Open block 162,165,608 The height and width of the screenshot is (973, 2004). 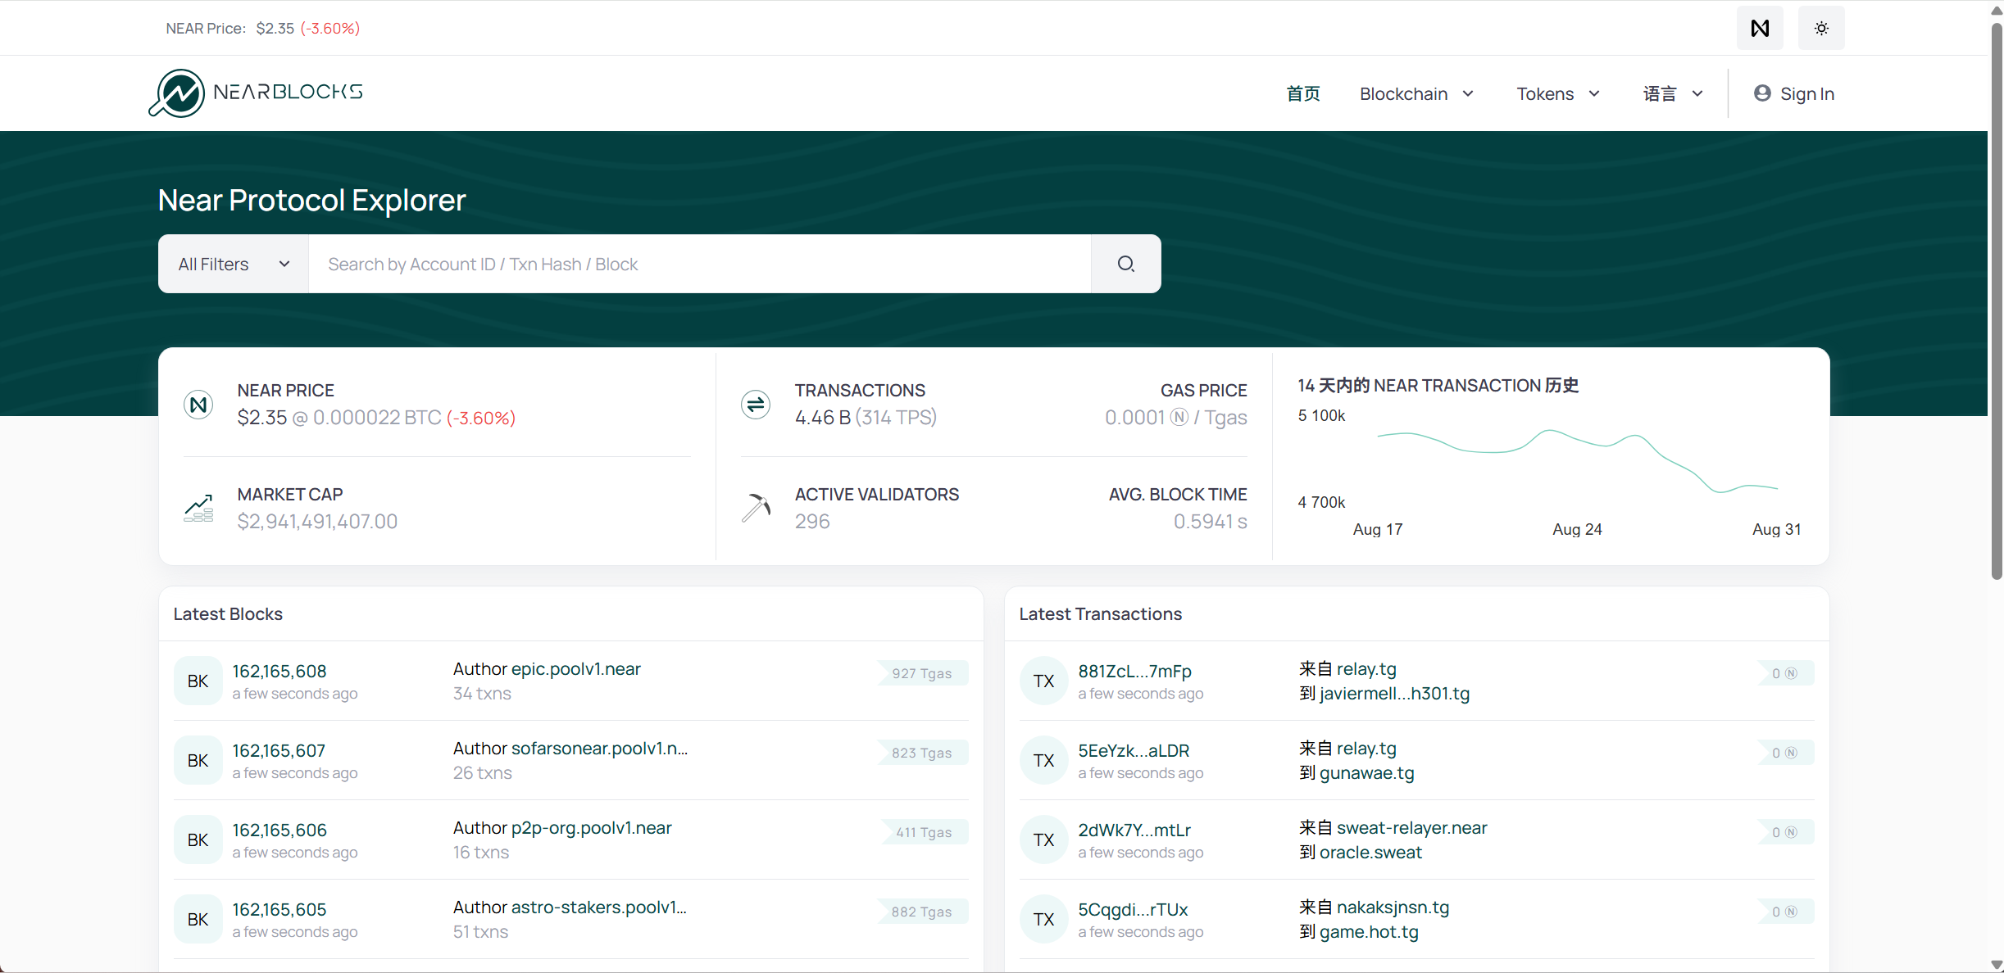(279, 671)
